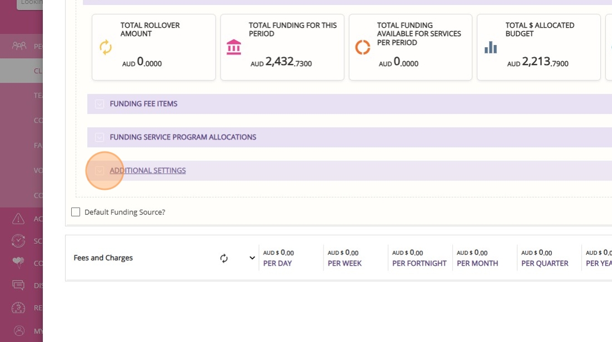Open the Fees and Charges dropdown arrow
The image size is (612, 342).
click(252, 258)
